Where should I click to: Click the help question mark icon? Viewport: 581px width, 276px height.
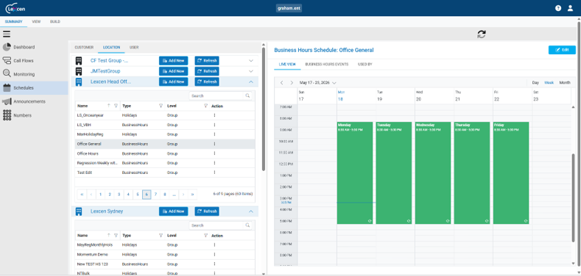pos(558,8)
